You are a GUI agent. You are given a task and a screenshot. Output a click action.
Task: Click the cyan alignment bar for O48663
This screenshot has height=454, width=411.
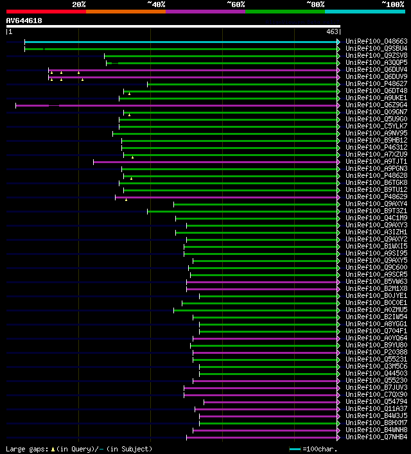coord(180,42)
